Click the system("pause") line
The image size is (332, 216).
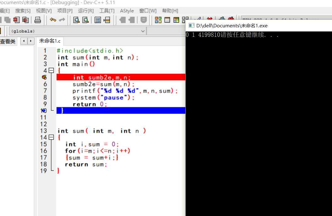coord(104,97)
